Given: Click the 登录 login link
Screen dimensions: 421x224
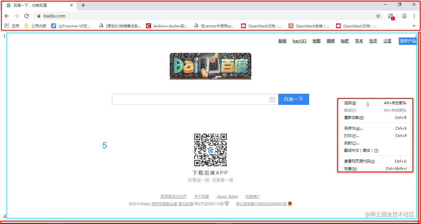Looking at the screenshot, I should coord(373,41).
